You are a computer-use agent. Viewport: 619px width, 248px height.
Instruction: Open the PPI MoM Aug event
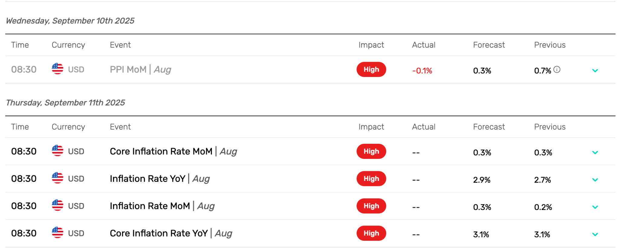click(x=140, y=69)
